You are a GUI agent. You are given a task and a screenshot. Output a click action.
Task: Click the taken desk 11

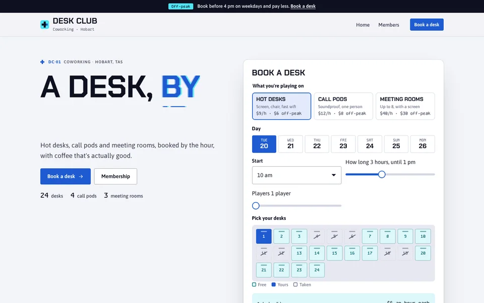[264, 253]
